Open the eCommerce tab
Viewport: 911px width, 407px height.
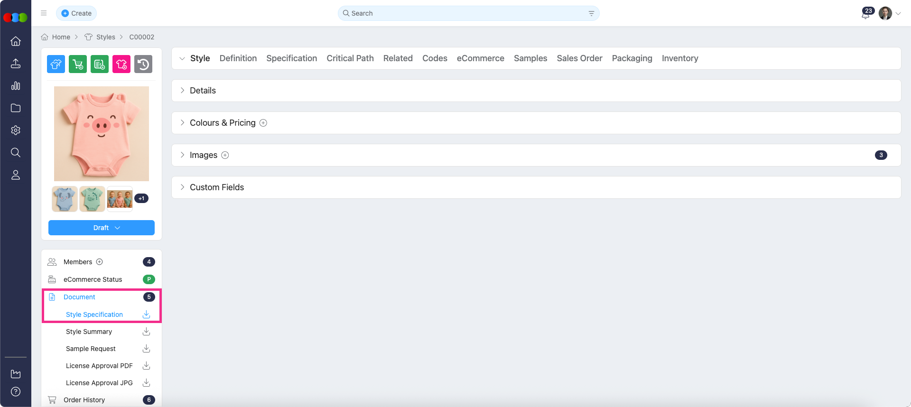(480, 58)
